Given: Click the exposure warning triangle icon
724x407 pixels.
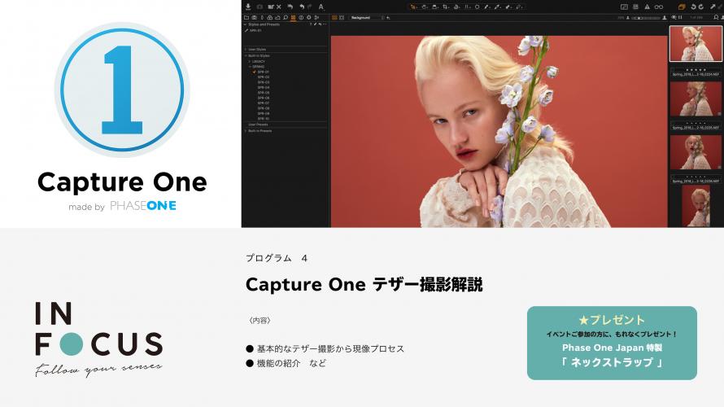Looking at the screenshot, I should coord(647,7).
